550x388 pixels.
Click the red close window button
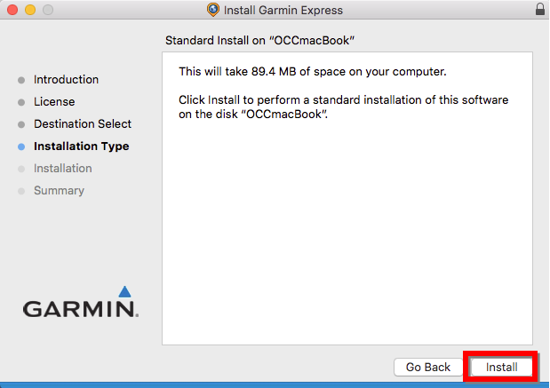click(x=12, y=11)
